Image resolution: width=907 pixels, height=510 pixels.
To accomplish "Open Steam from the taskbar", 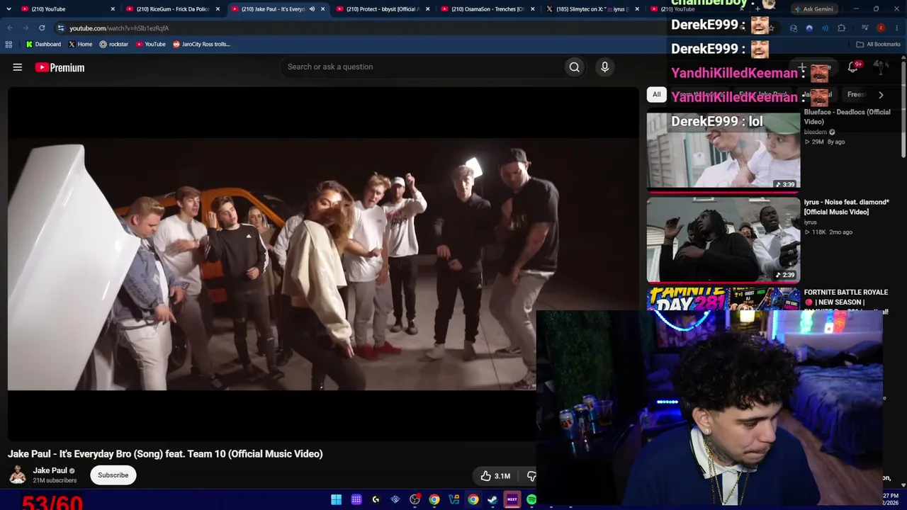I will [x=492, y=499].
